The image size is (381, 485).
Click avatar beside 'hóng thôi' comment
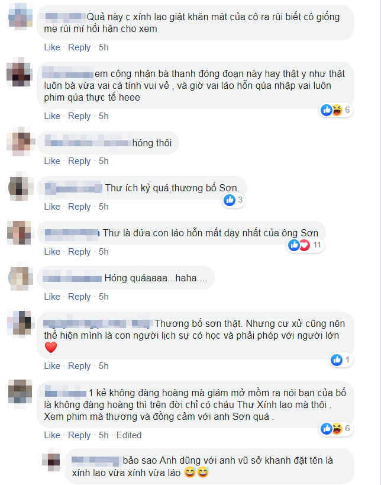(20, 142)
